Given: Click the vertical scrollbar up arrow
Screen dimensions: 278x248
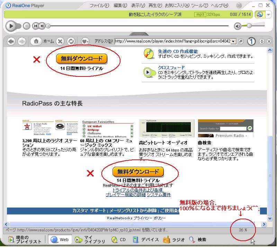Looking at the screenshot, I should pyautogui.click(x=270, y=50).
